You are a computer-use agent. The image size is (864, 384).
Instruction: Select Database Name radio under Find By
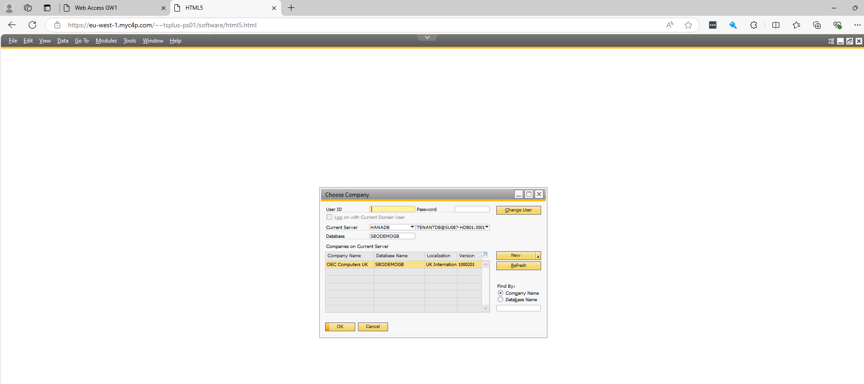tap(500, 299)
